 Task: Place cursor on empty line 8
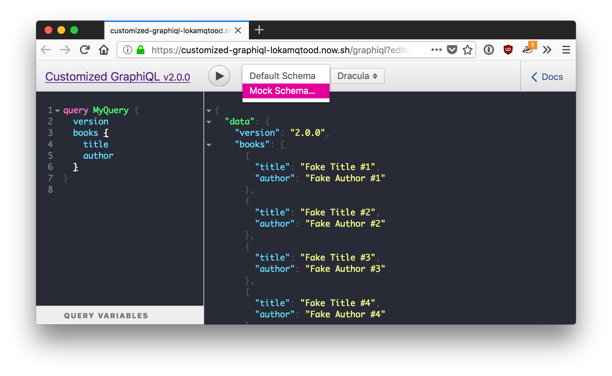129,190
